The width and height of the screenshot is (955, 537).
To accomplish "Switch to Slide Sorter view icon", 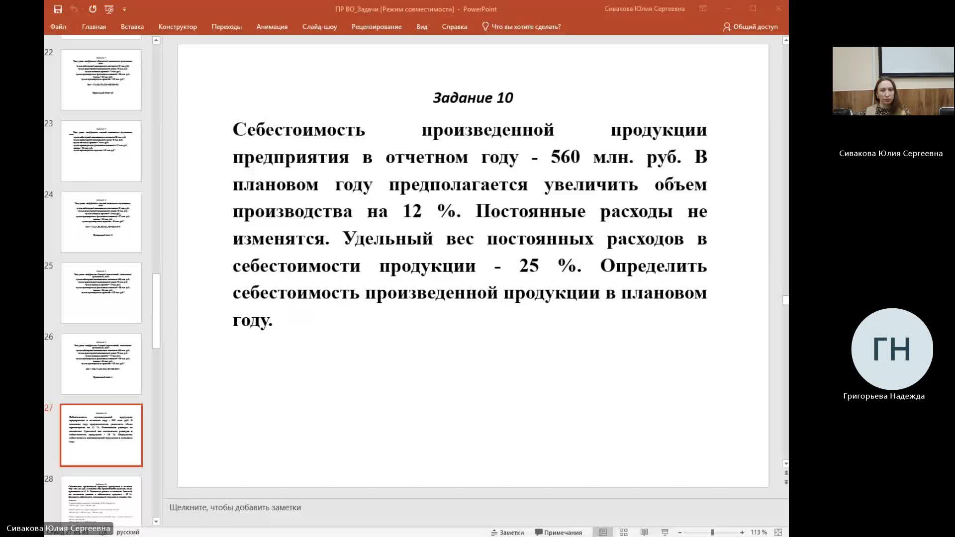I will point(623,532).
